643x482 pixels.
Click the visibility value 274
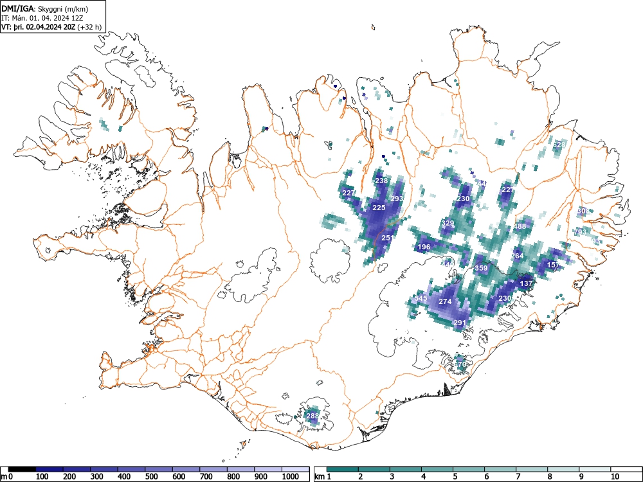(x=446, y=301)
